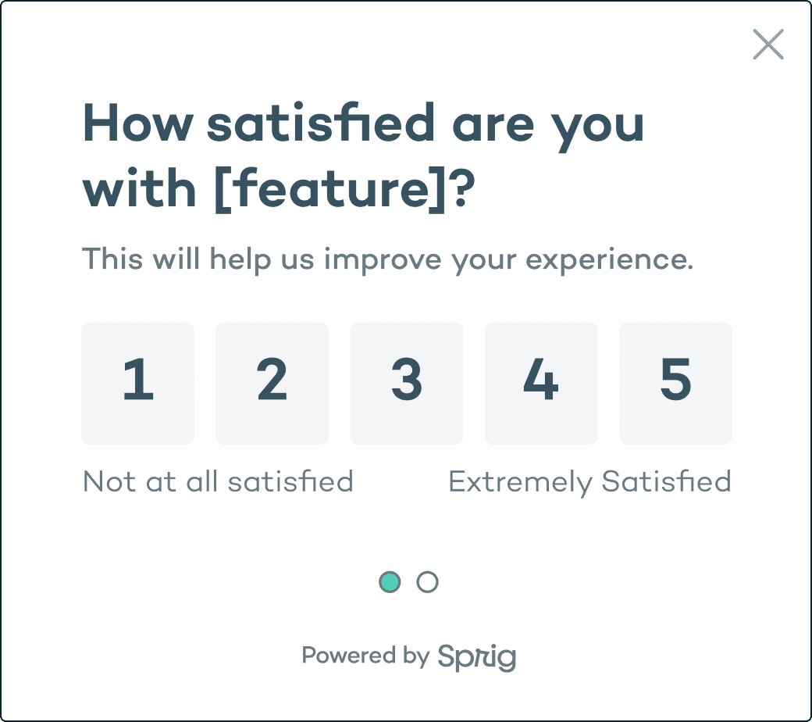Click the word 'satisfied' in the heading
This screenshot has width=812, height=722.
point(321,123)
